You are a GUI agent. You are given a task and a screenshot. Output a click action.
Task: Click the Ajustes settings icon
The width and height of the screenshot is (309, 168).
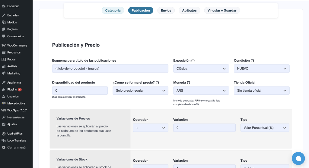click(4, 124)
